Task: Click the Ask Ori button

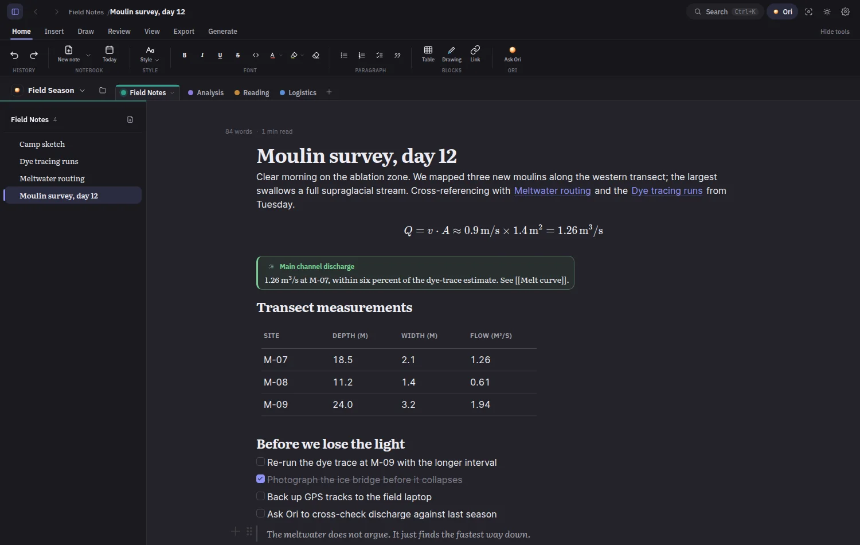Action: point(513,54)
